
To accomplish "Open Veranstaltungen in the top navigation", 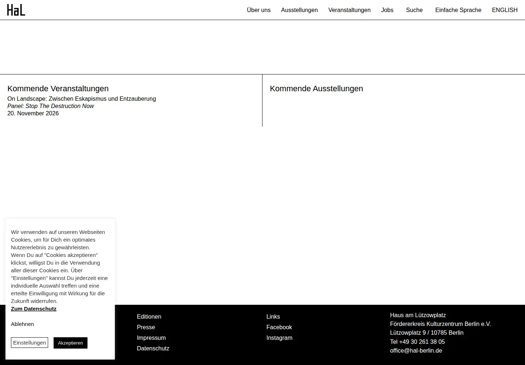I will coord(349,10).
